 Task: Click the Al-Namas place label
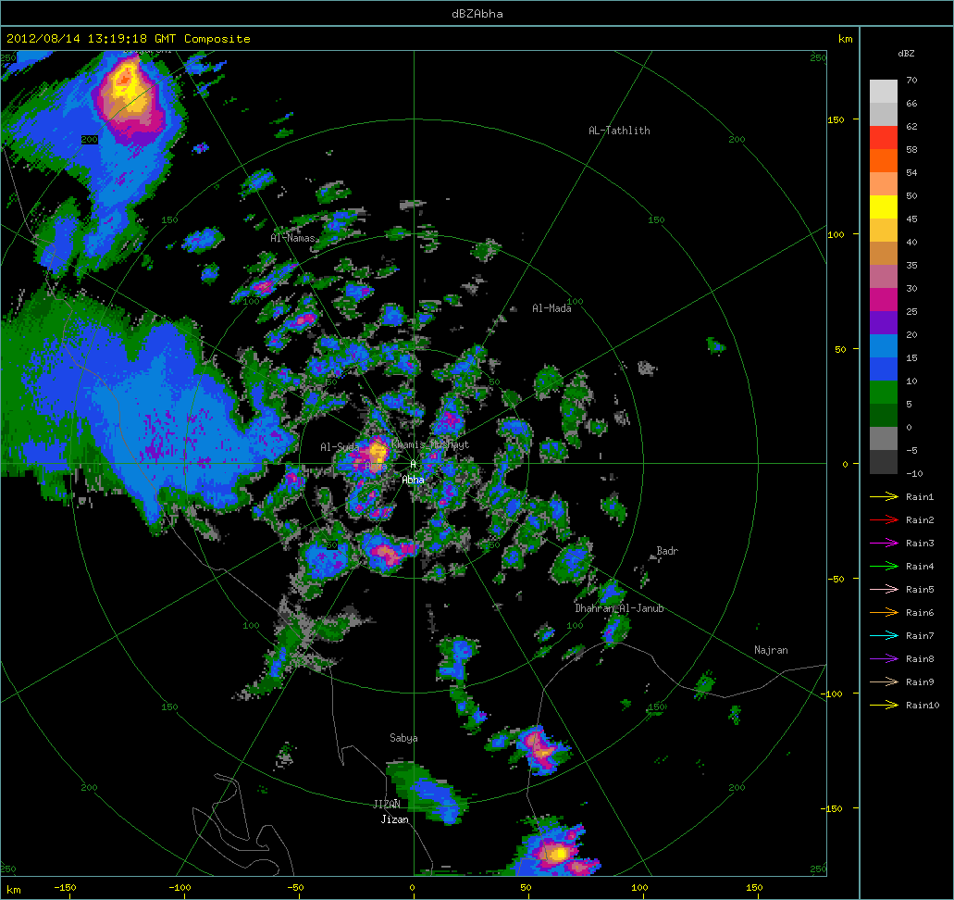(x=293, y=238)
